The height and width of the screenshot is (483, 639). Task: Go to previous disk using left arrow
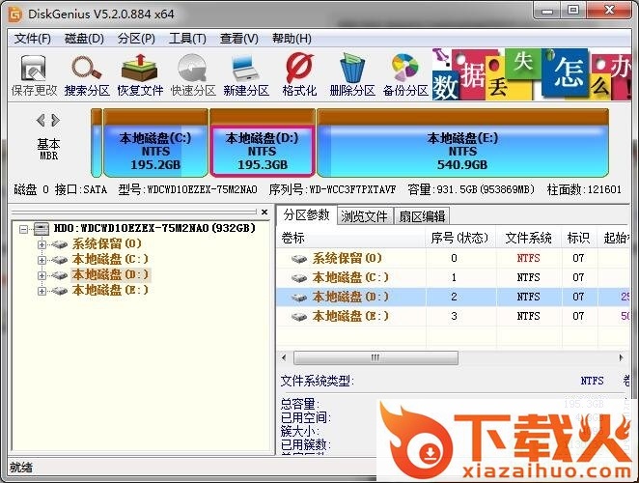[x=41, y=121]
